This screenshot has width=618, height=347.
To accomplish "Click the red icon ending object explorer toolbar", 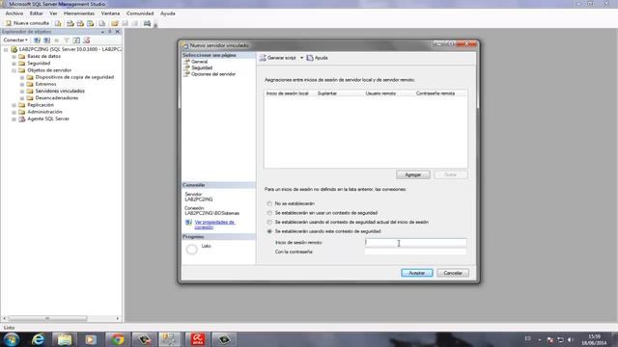I will 87,40.
